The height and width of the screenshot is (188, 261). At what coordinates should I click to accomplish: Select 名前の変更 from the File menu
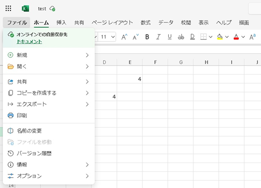(49, 131)
